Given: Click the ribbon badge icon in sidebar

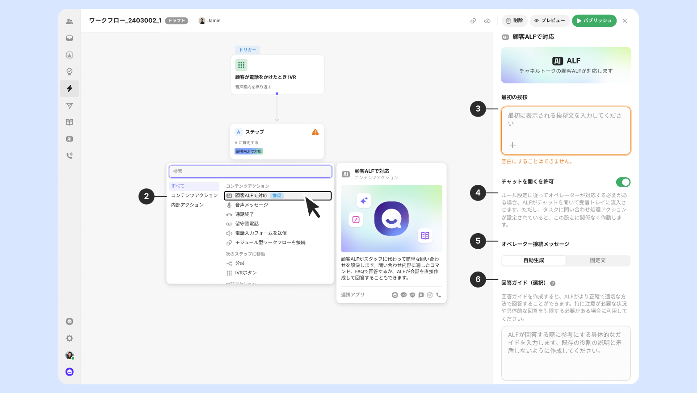Looking at the screenshot, I should [x=69, y=71].
